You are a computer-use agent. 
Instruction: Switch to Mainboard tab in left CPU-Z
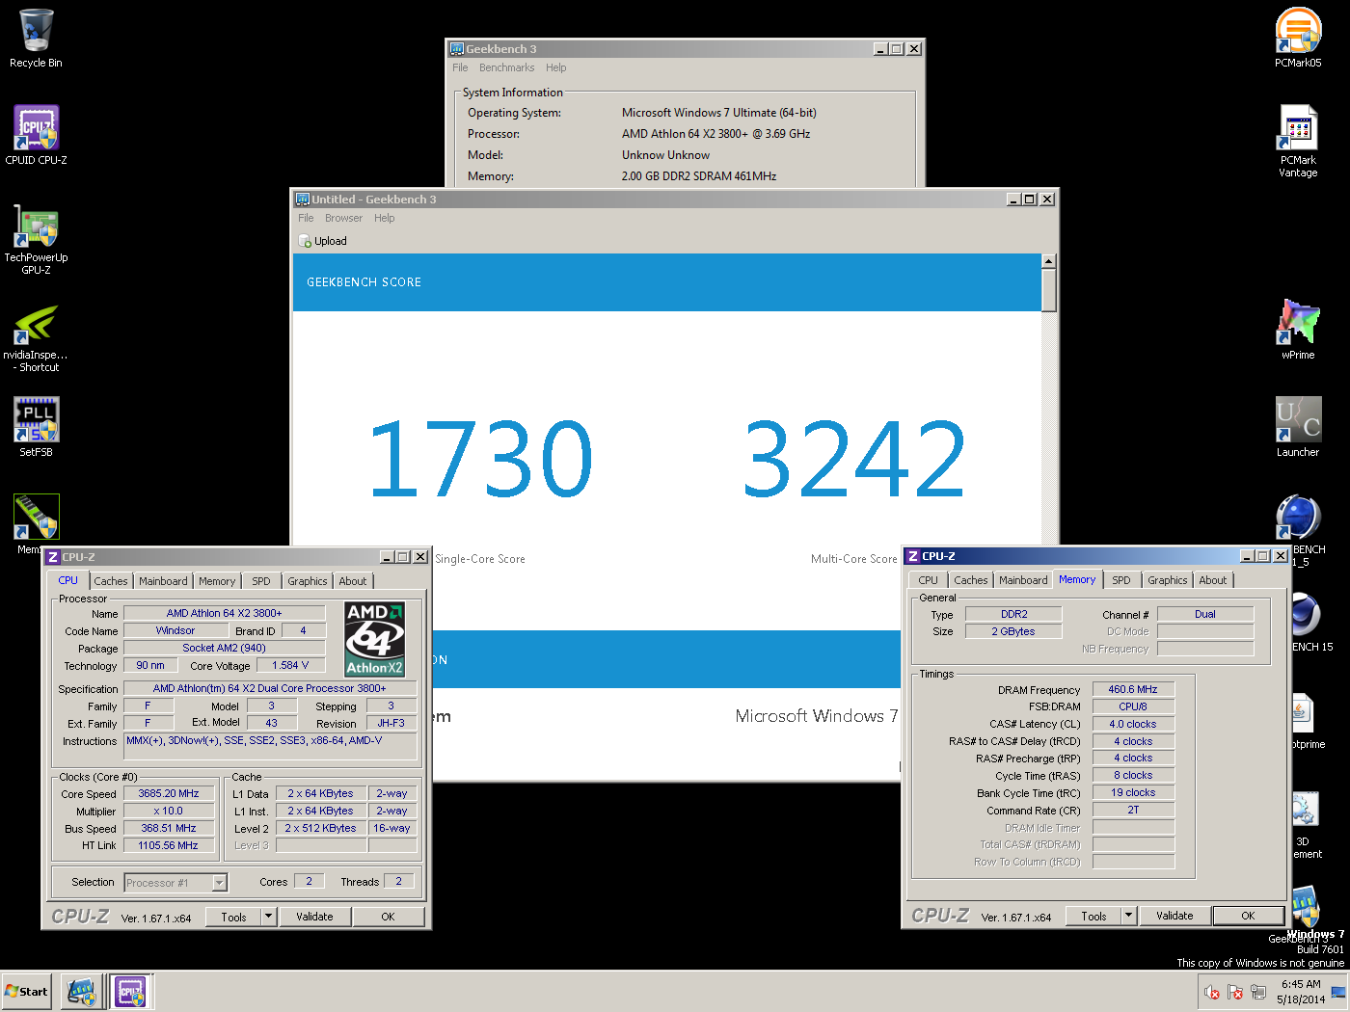point(163,581)
